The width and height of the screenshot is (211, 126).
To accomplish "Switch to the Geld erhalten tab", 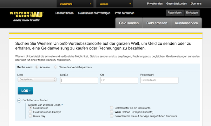I will (157, 23).
